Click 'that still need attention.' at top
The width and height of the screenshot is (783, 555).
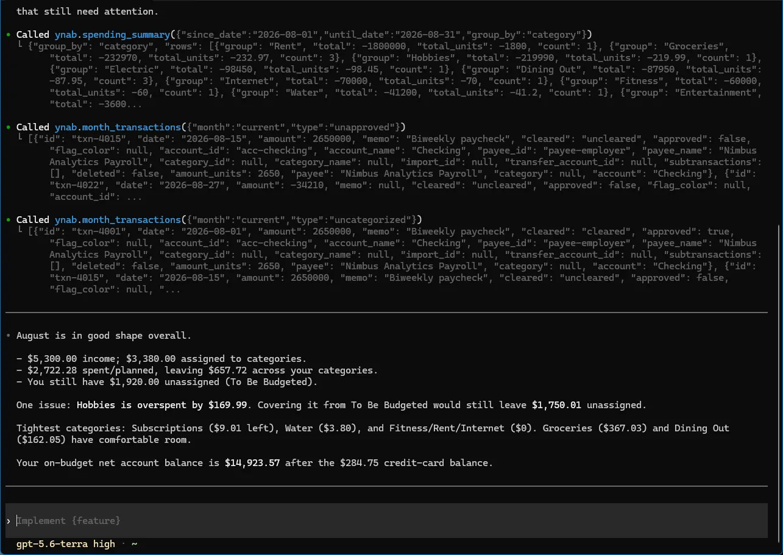pyautogui.click(x=87, y=12)
